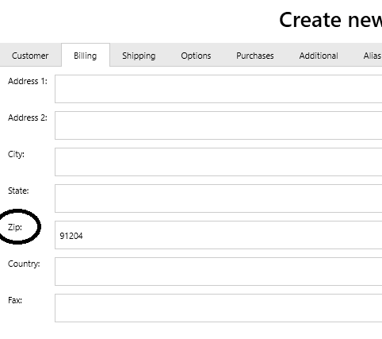Click the Country: label text

[x=24, y=264]
